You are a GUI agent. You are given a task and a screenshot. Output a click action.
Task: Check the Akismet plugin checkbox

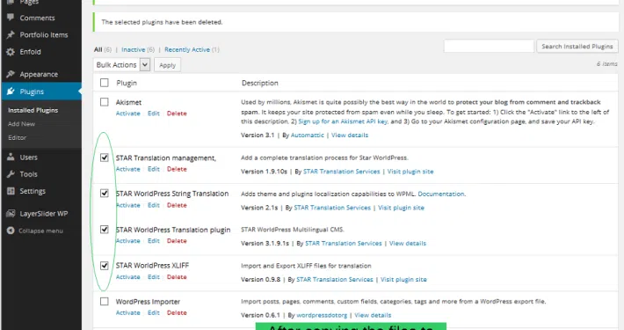click(x=105, y=102)
